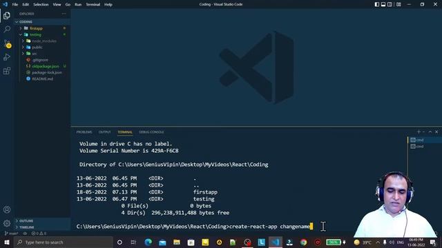
Task: Open README.md file
Action: (x=42, y=79)
